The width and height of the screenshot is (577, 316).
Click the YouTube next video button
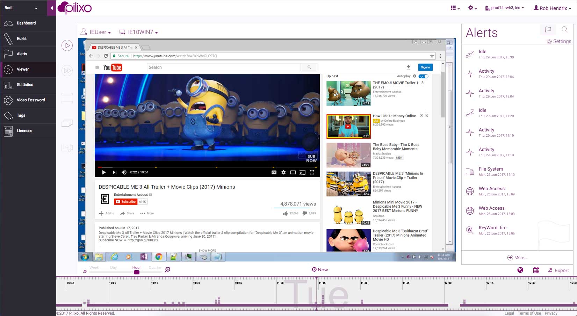[x=115, y=172]
